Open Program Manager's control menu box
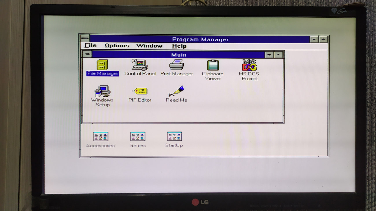Viewport: 376px width, 211px height. (x=85, y=38)
